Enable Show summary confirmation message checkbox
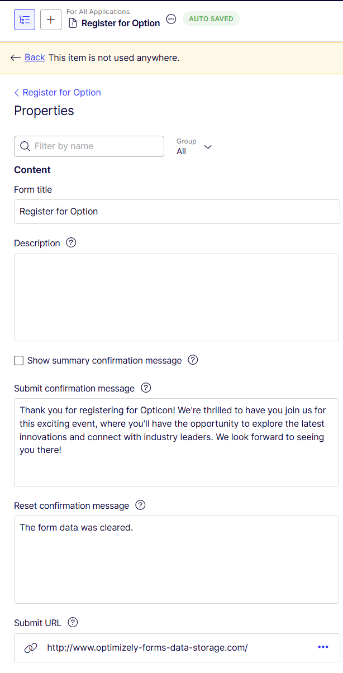 (x=19, y=361)
